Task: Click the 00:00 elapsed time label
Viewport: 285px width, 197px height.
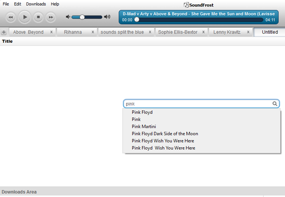Action: (x=127, y=20)
